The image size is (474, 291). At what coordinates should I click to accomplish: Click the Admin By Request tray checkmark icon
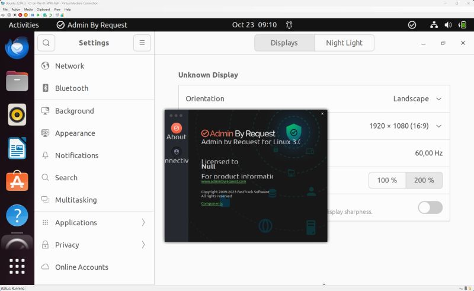[412, 25]
